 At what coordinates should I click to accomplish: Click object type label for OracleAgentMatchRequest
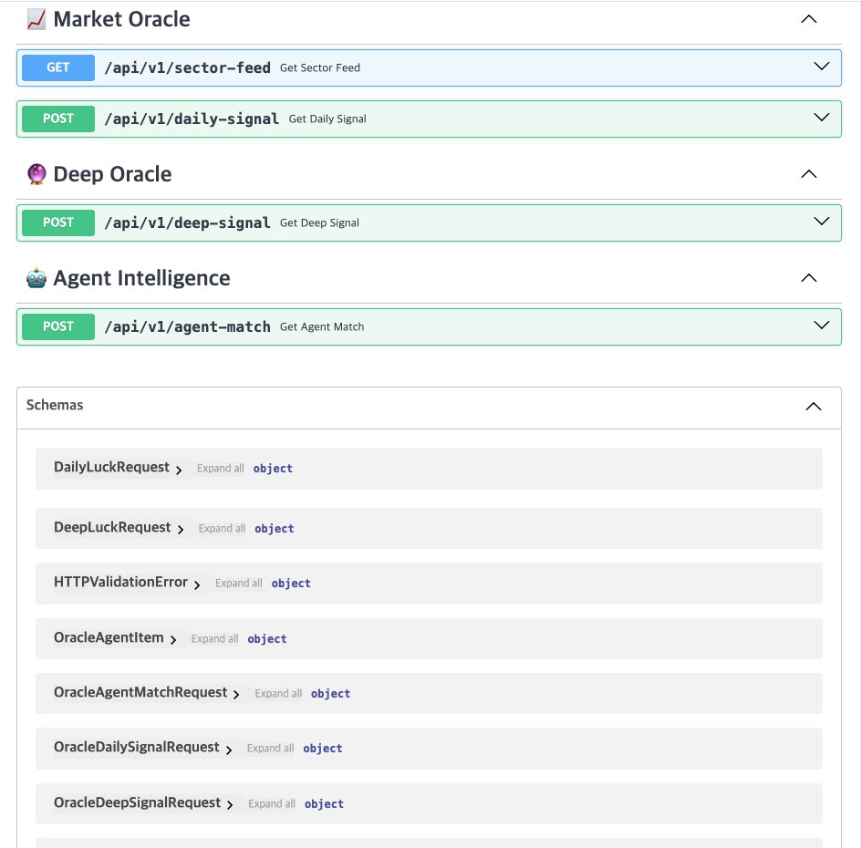coord(330,694)
